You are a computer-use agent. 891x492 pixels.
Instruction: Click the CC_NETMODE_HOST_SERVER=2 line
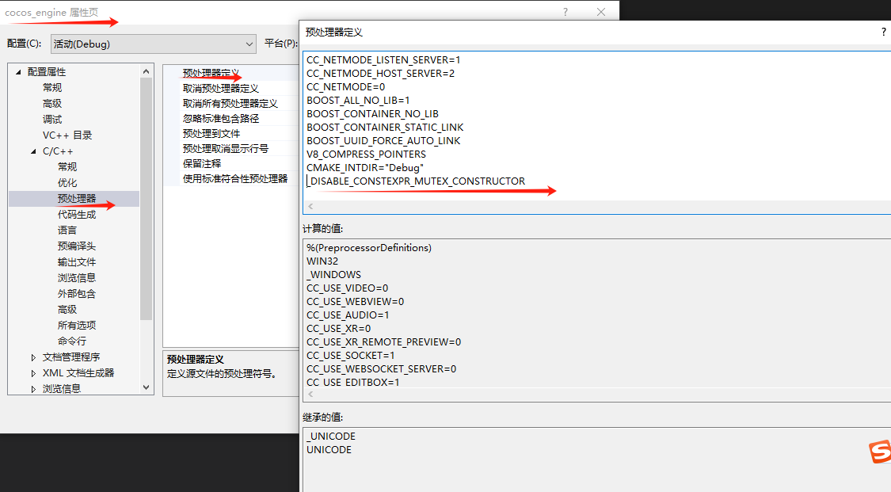[381, 74]
